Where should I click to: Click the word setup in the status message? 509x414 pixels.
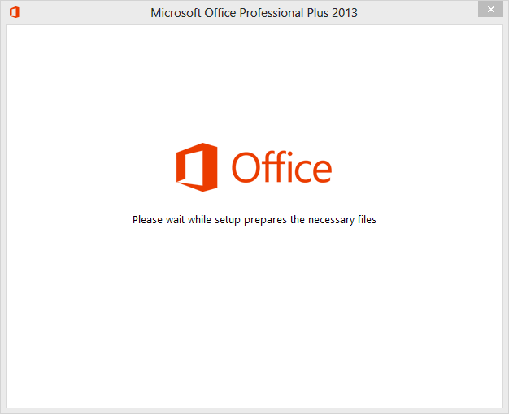[228, 220]
